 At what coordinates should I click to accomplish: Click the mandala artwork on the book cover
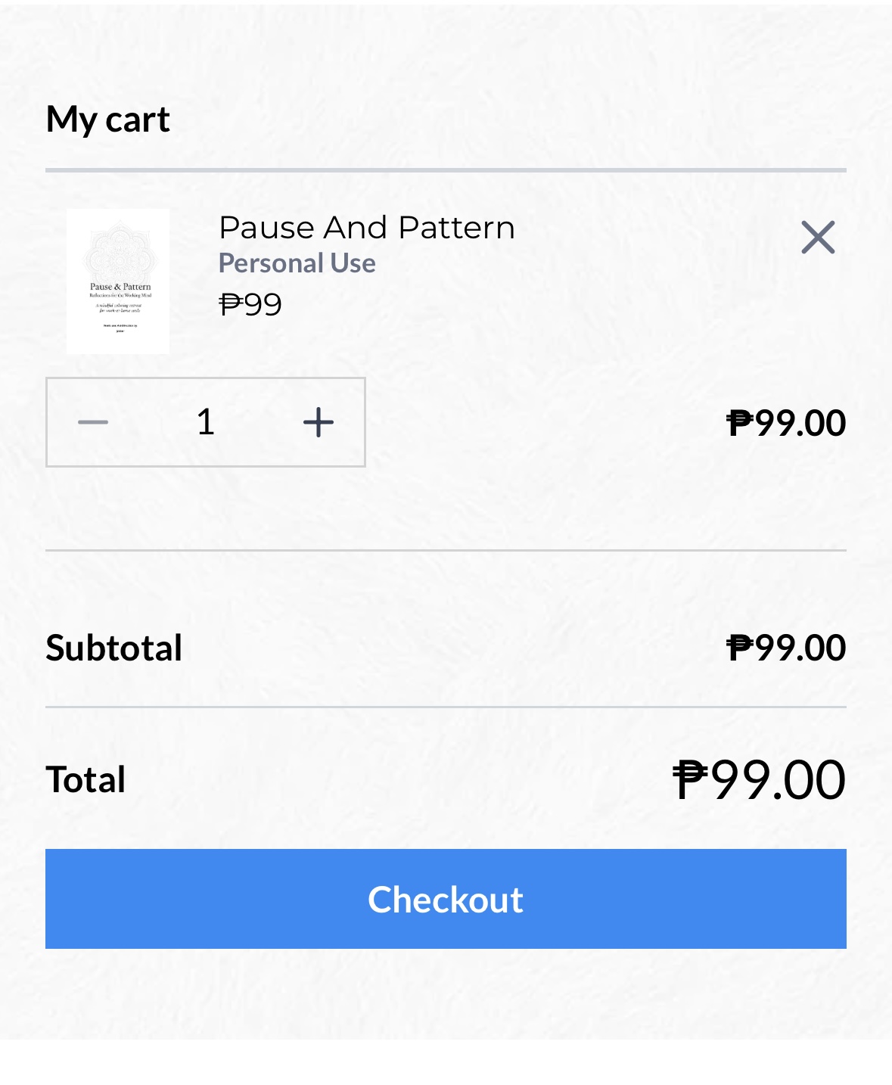tap(120, 250)
